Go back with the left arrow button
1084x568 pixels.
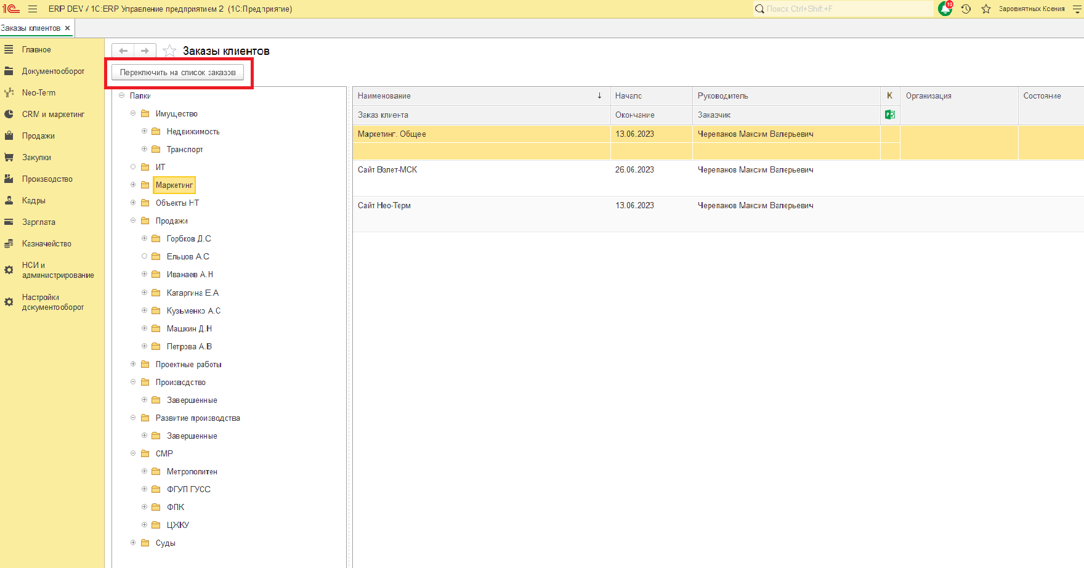coord(123,51)
